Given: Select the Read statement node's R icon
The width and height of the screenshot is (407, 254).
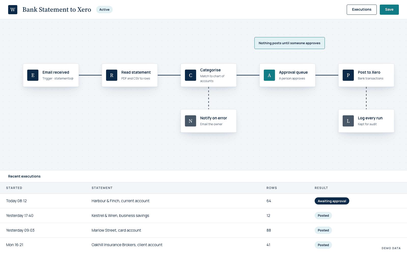Looking at the screenshot, I should tap(112, 75).
